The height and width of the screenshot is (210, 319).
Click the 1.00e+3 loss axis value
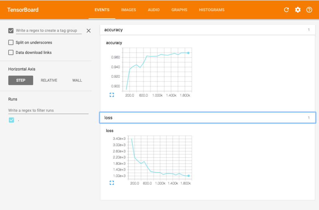click(x=119, y=176)
